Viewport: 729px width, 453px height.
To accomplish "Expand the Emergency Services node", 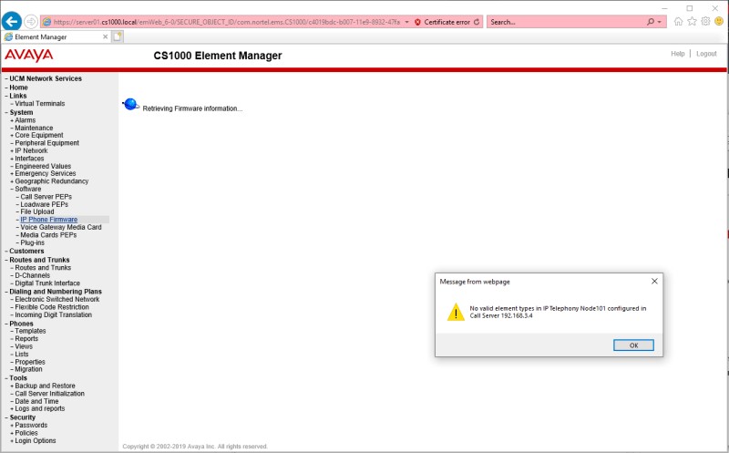I will [x=12, y=173].
